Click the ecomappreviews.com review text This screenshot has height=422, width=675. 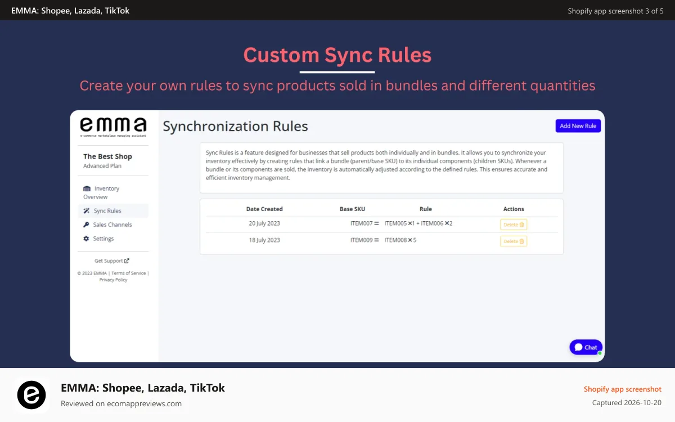click(x=121, y=403)
